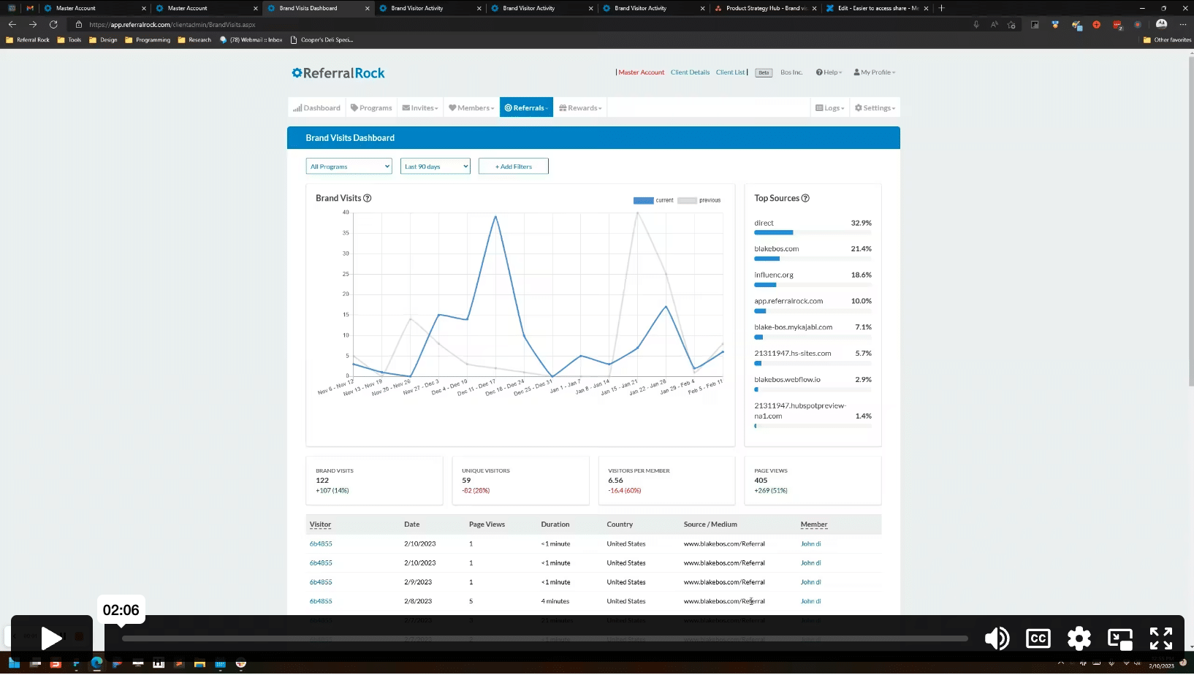Open the browser three-dot menu
Viewport: 1194px width, 675px height.
tap(1182, 24)
